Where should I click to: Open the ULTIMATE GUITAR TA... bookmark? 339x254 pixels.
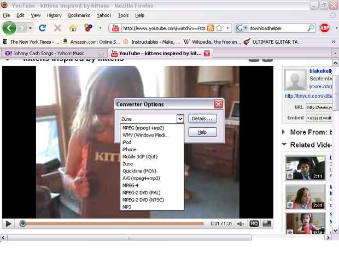(272, 42)
